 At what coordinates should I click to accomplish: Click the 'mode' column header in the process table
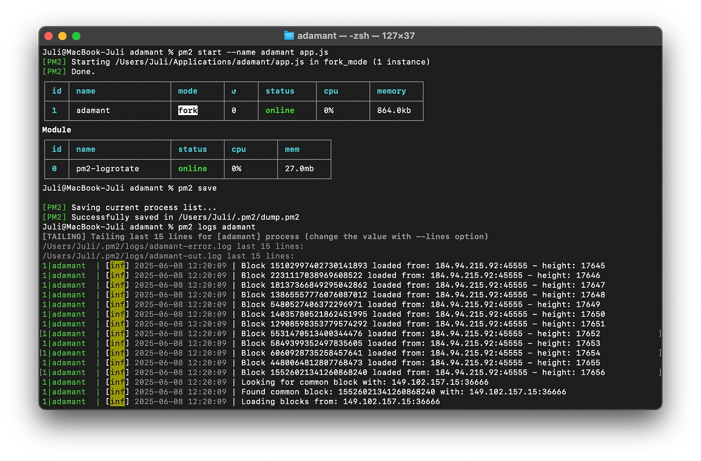pyautogui.click(x=188, y=91)
